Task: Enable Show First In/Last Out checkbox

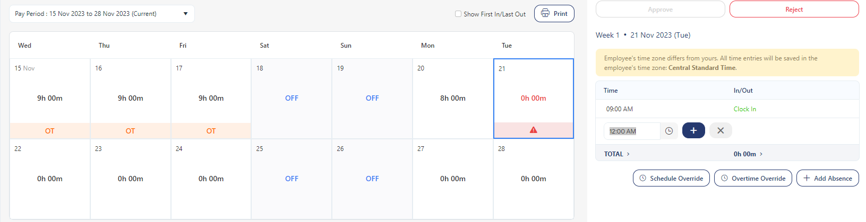Action: pyautogui.click(x=458, y=14)
